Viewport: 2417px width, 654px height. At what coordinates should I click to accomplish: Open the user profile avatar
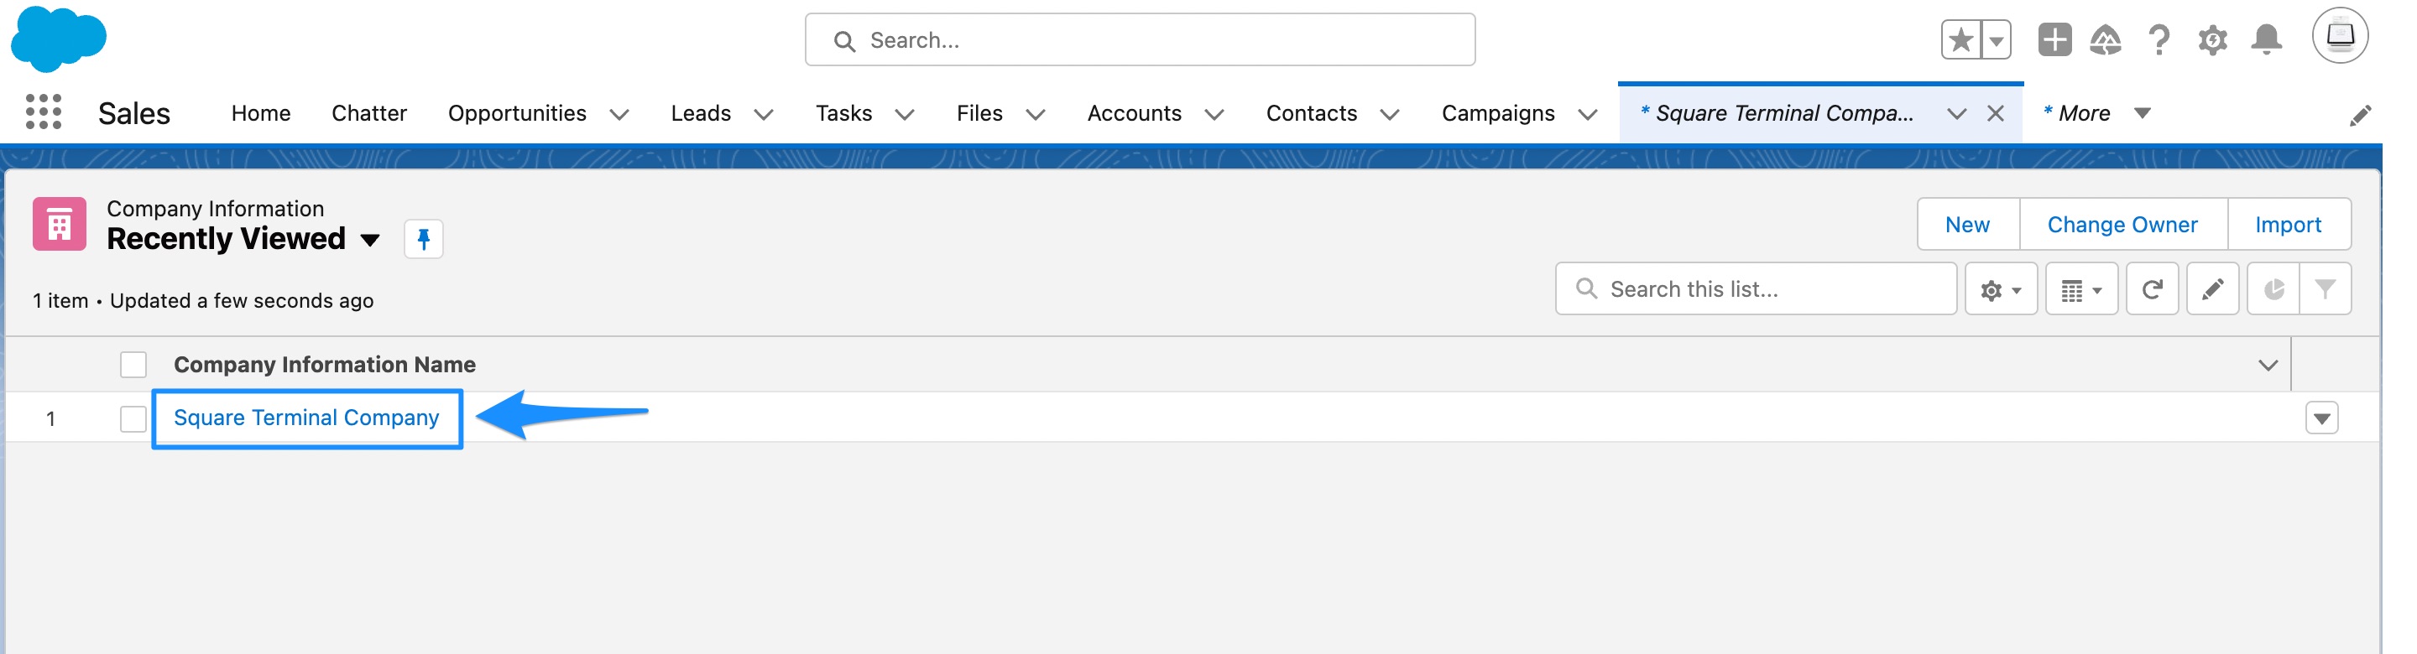(2340, 35)
